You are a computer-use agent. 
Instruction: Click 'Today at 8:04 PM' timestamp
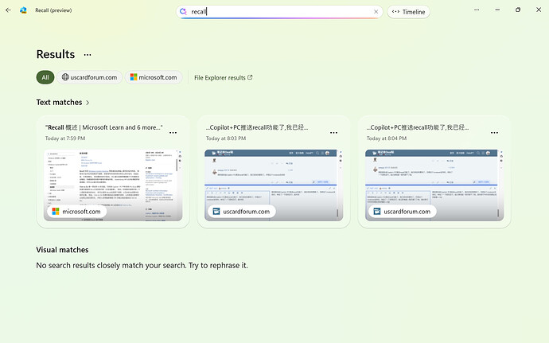click(387, 138)
